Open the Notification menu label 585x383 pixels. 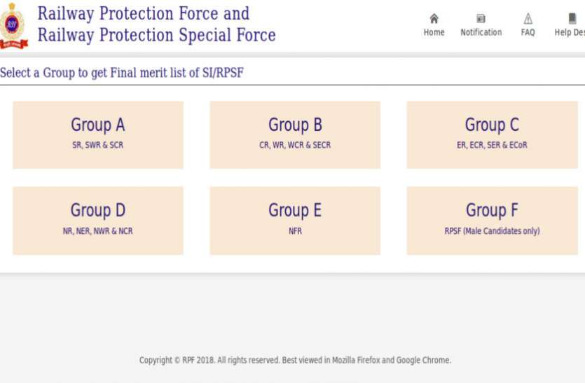[481, 32]
